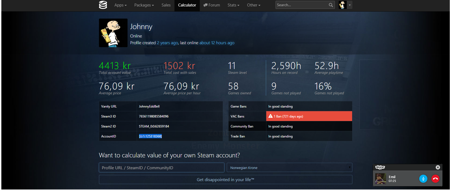450x190 pixels.
Task: Click the Steam3 ID value 76561198085584096
Action: (x=154, y=116)
